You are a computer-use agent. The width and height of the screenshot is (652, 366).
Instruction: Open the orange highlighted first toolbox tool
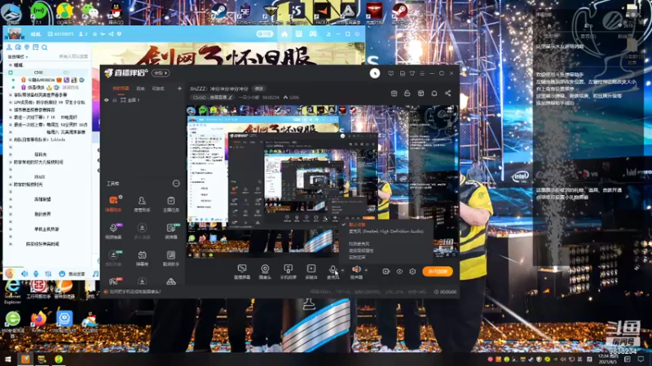point(113,204)
